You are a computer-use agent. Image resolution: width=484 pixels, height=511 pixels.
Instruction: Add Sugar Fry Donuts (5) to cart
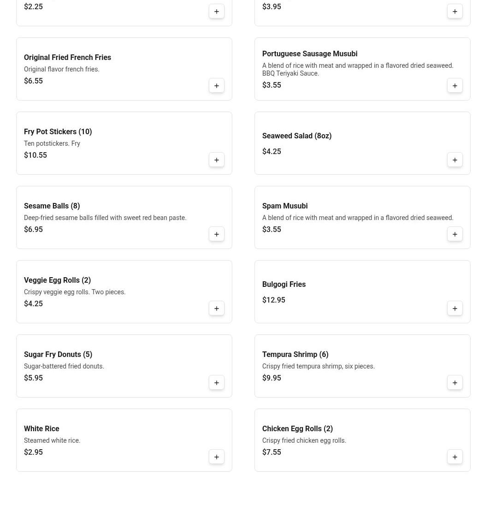click(217, 383)
